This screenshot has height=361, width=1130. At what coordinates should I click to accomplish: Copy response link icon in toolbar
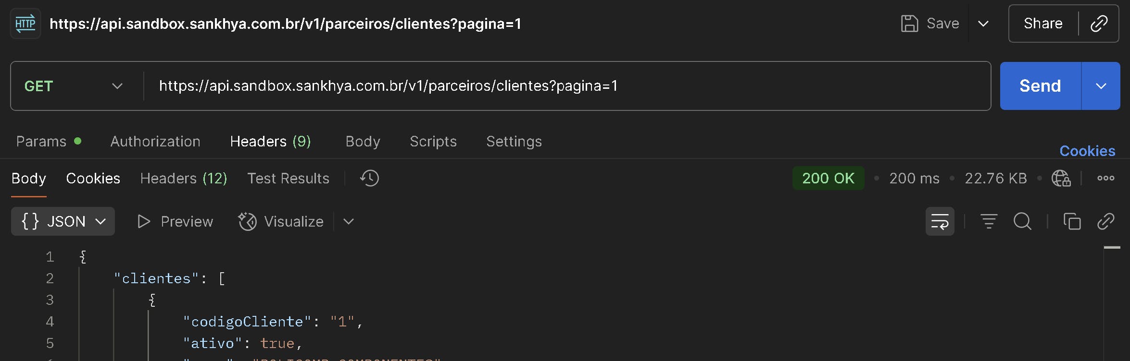point(1105,221)
